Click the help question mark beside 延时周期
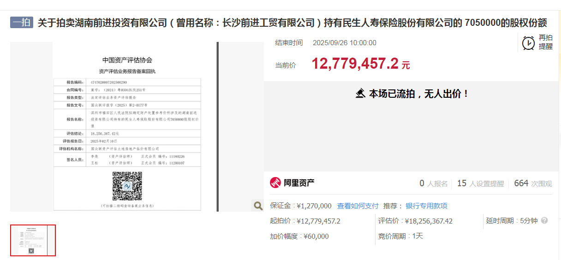Image resolution: width=561 pixels, height=260 pixels. (x=544, y=221)
